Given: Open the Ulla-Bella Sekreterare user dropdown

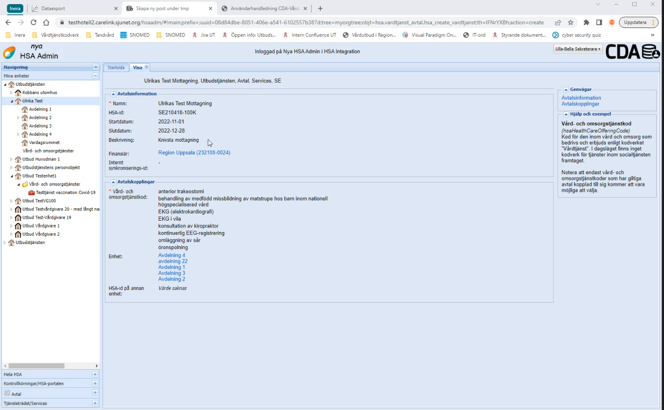Looking at the screenshot, I should pyautogui.click(x=578, y=49).
